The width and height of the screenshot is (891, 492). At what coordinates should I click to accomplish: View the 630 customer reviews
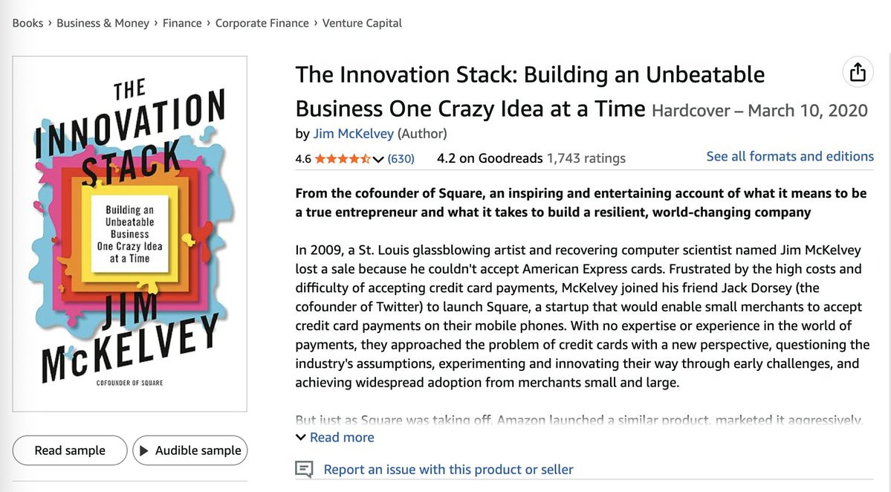click(401, 158)
